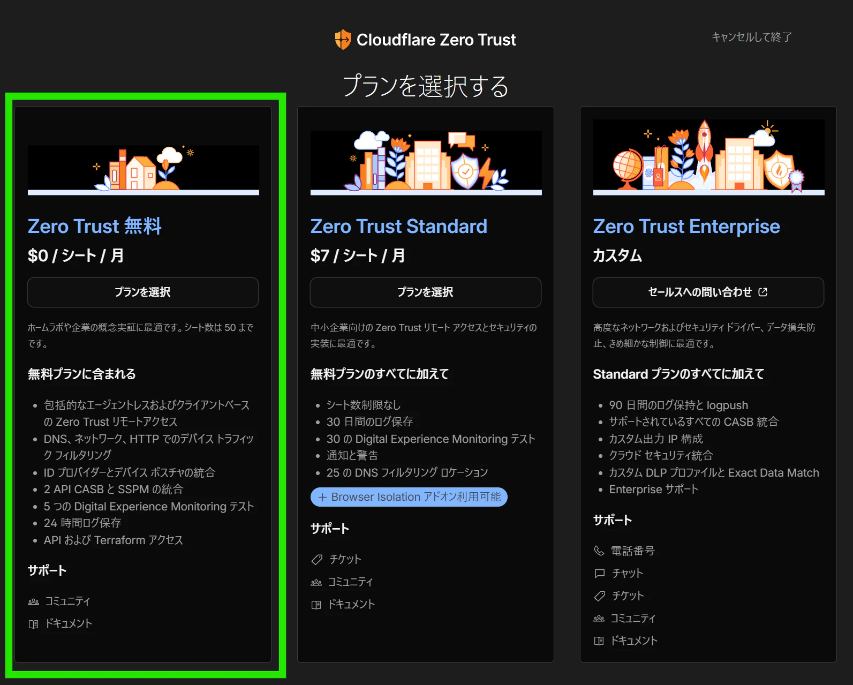Click the Zero Trust Standard plan illustration
Screen dimensions: 853x685
[x=426, y=162]
